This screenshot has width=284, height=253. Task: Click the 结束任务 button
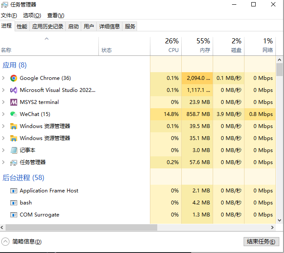click(261, 241)
